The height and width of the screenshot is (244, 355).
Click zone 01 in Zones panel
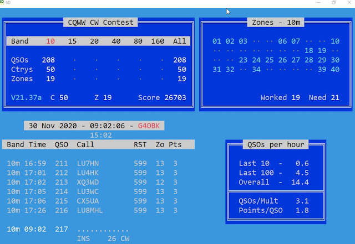coord(217,41)
